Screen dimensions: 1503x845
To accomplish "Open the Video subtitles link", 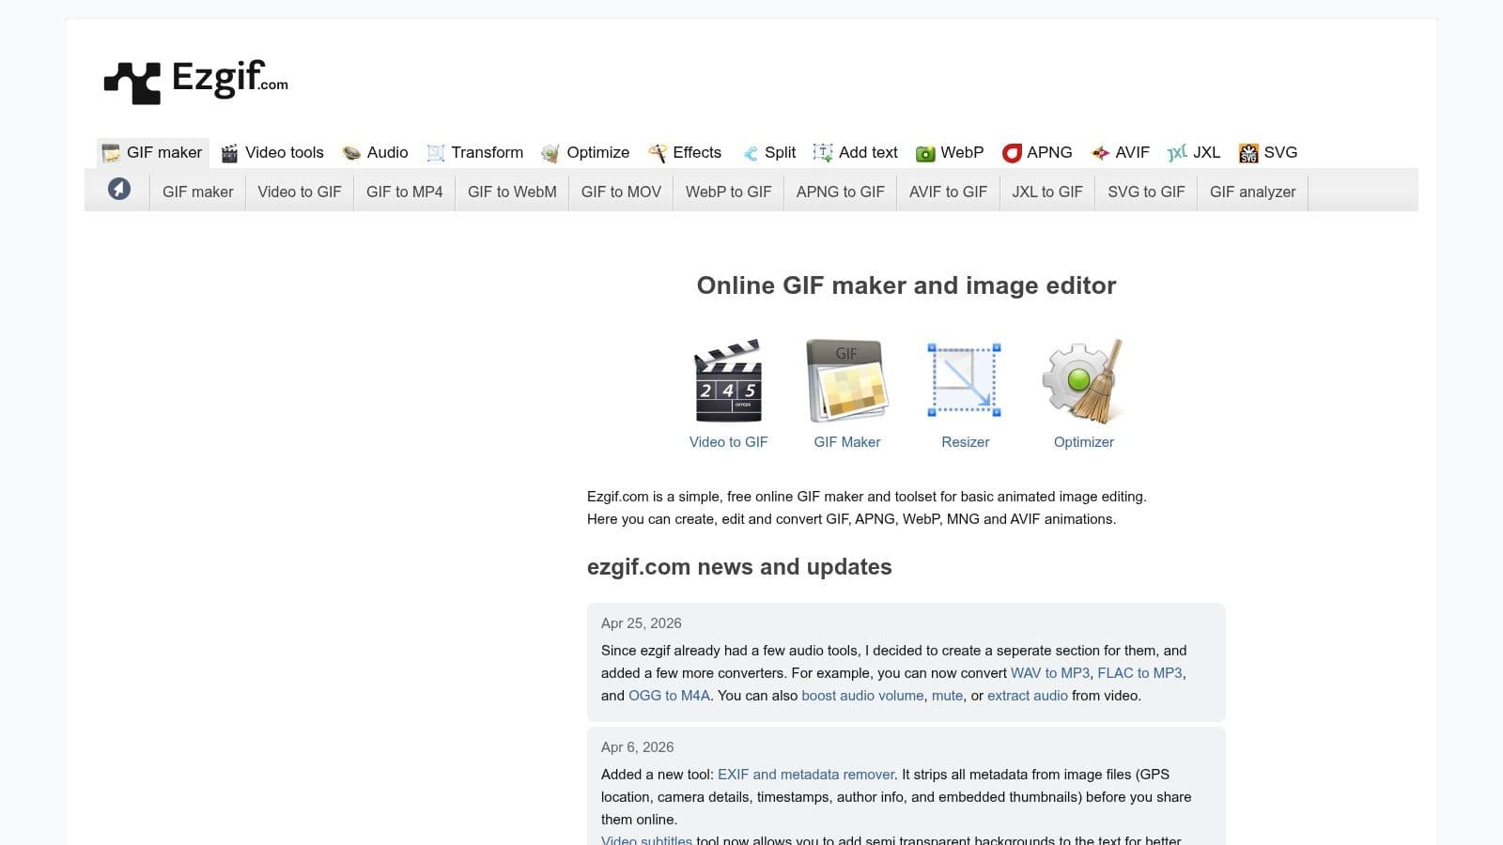I will (x=646, y=840).
